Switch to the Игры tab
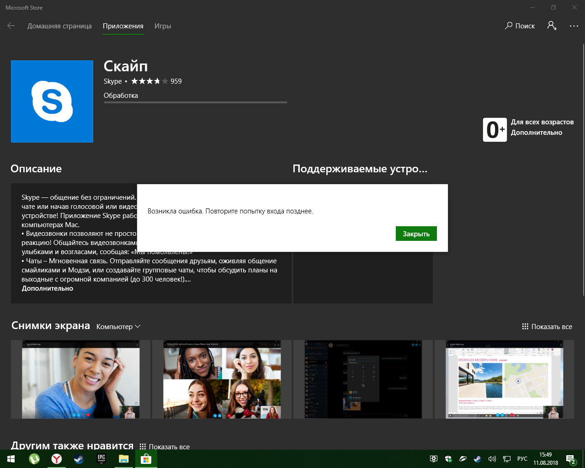Screen dimensions: 585x468 tap(162, 26)
